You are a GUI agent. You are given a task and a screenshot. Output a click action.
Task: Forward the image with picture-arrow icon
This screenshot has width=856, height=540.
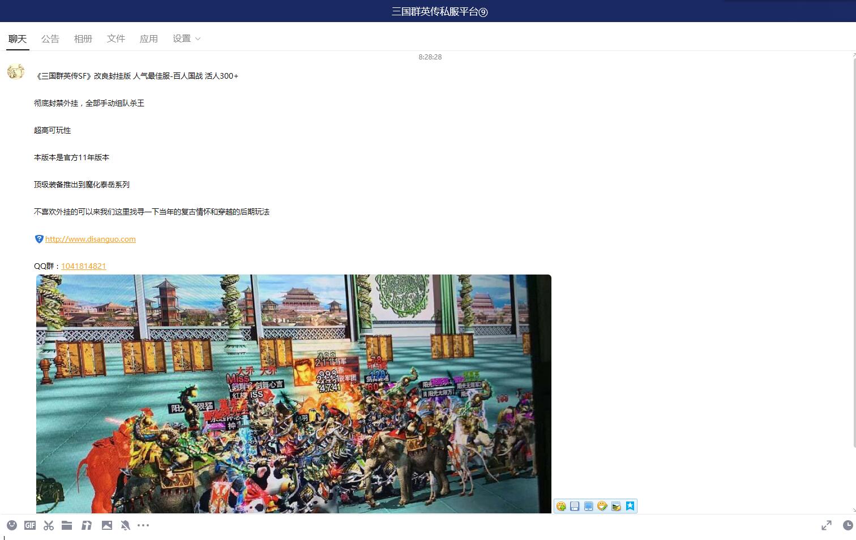[x=616, y=506]
